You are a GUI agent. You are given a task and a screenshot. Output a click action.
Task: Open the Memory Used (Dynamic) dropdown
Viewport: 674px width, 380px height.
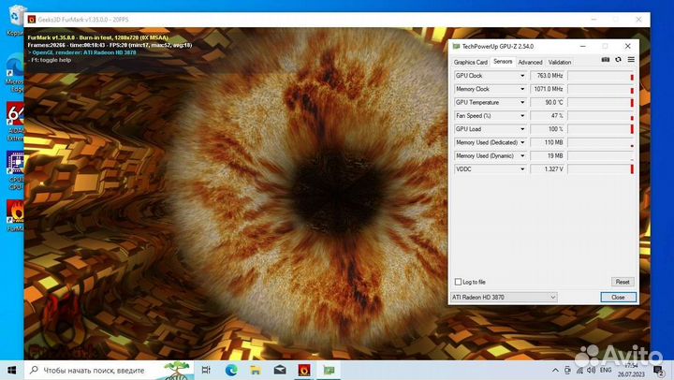pos(522,155)
